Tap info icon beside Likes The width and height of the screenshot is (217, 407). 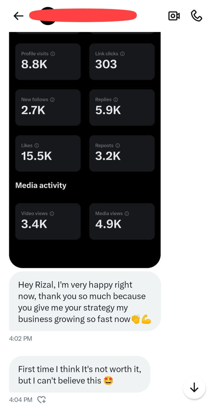point(37,145)
